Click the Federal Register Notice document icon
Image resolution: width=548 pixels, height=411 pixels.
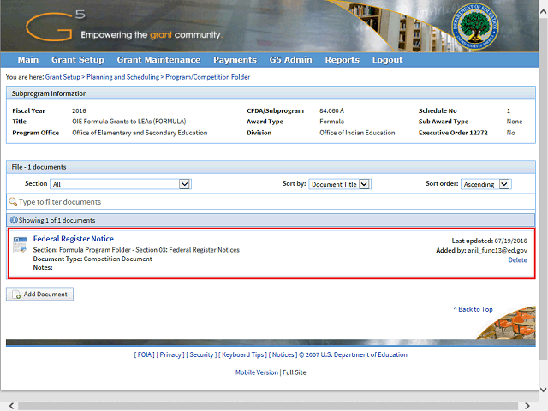pyautogui.click(x=20, y=245)
